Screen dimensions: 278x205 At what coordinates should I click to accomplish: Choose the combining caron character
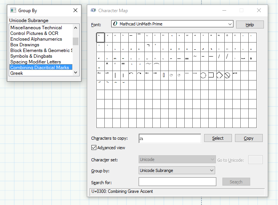pos(197,38)
